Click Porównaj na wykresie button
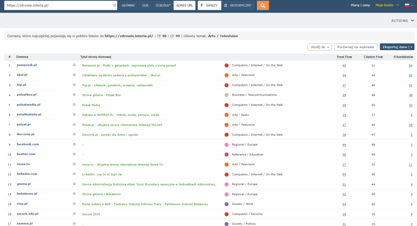The height and width of the screenshot is (226, 417). click(x=356, y=47)
